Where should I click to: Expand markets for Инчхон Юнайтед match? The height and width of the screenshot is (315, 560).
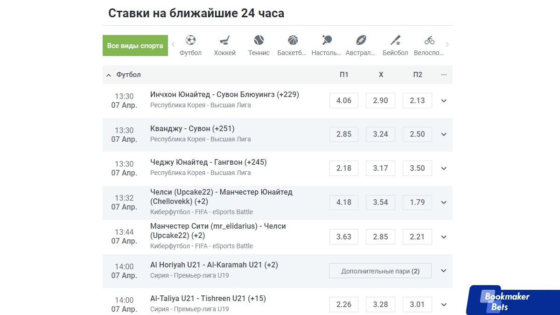(x=444, y=101)
